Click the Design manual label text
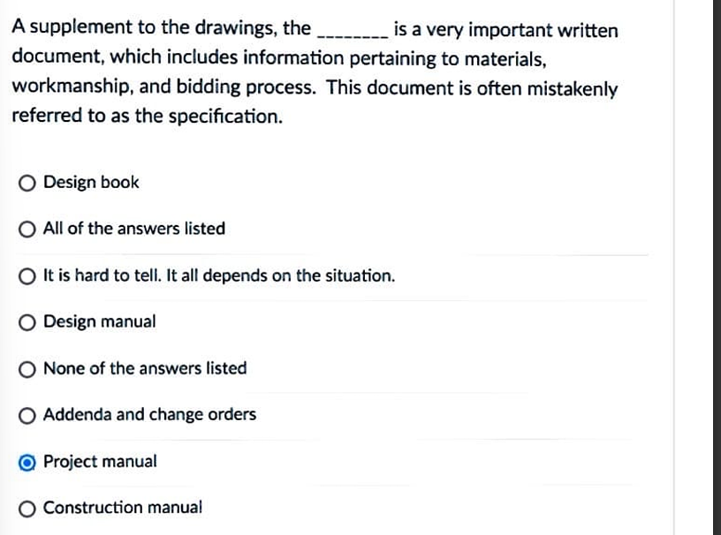The image size is (721, 535). tap(100, 321)
